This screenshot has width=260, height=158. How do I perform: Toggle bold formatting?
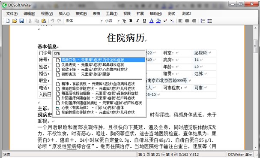click(131, 21)
